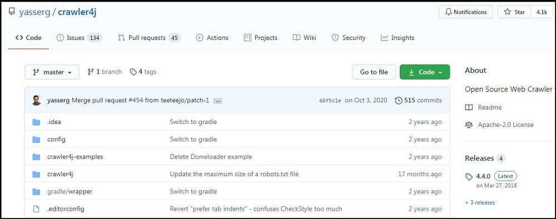Image resolution: width=556 pixels, height=219 pixels.
Task: Click the yasserg avatar in commit row
Action: (x=36, y=100)
